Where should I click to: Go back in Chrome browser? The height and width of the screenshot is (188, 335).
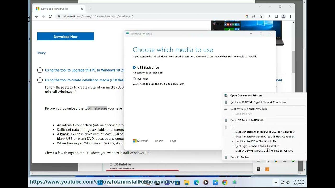36,16
